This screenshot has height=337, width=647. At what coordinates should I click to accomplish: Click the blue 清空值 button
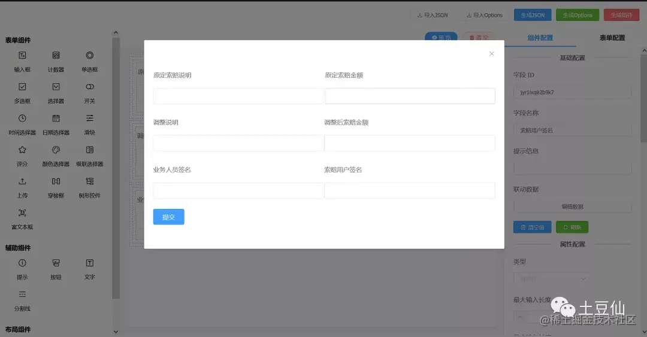point(533,227)
